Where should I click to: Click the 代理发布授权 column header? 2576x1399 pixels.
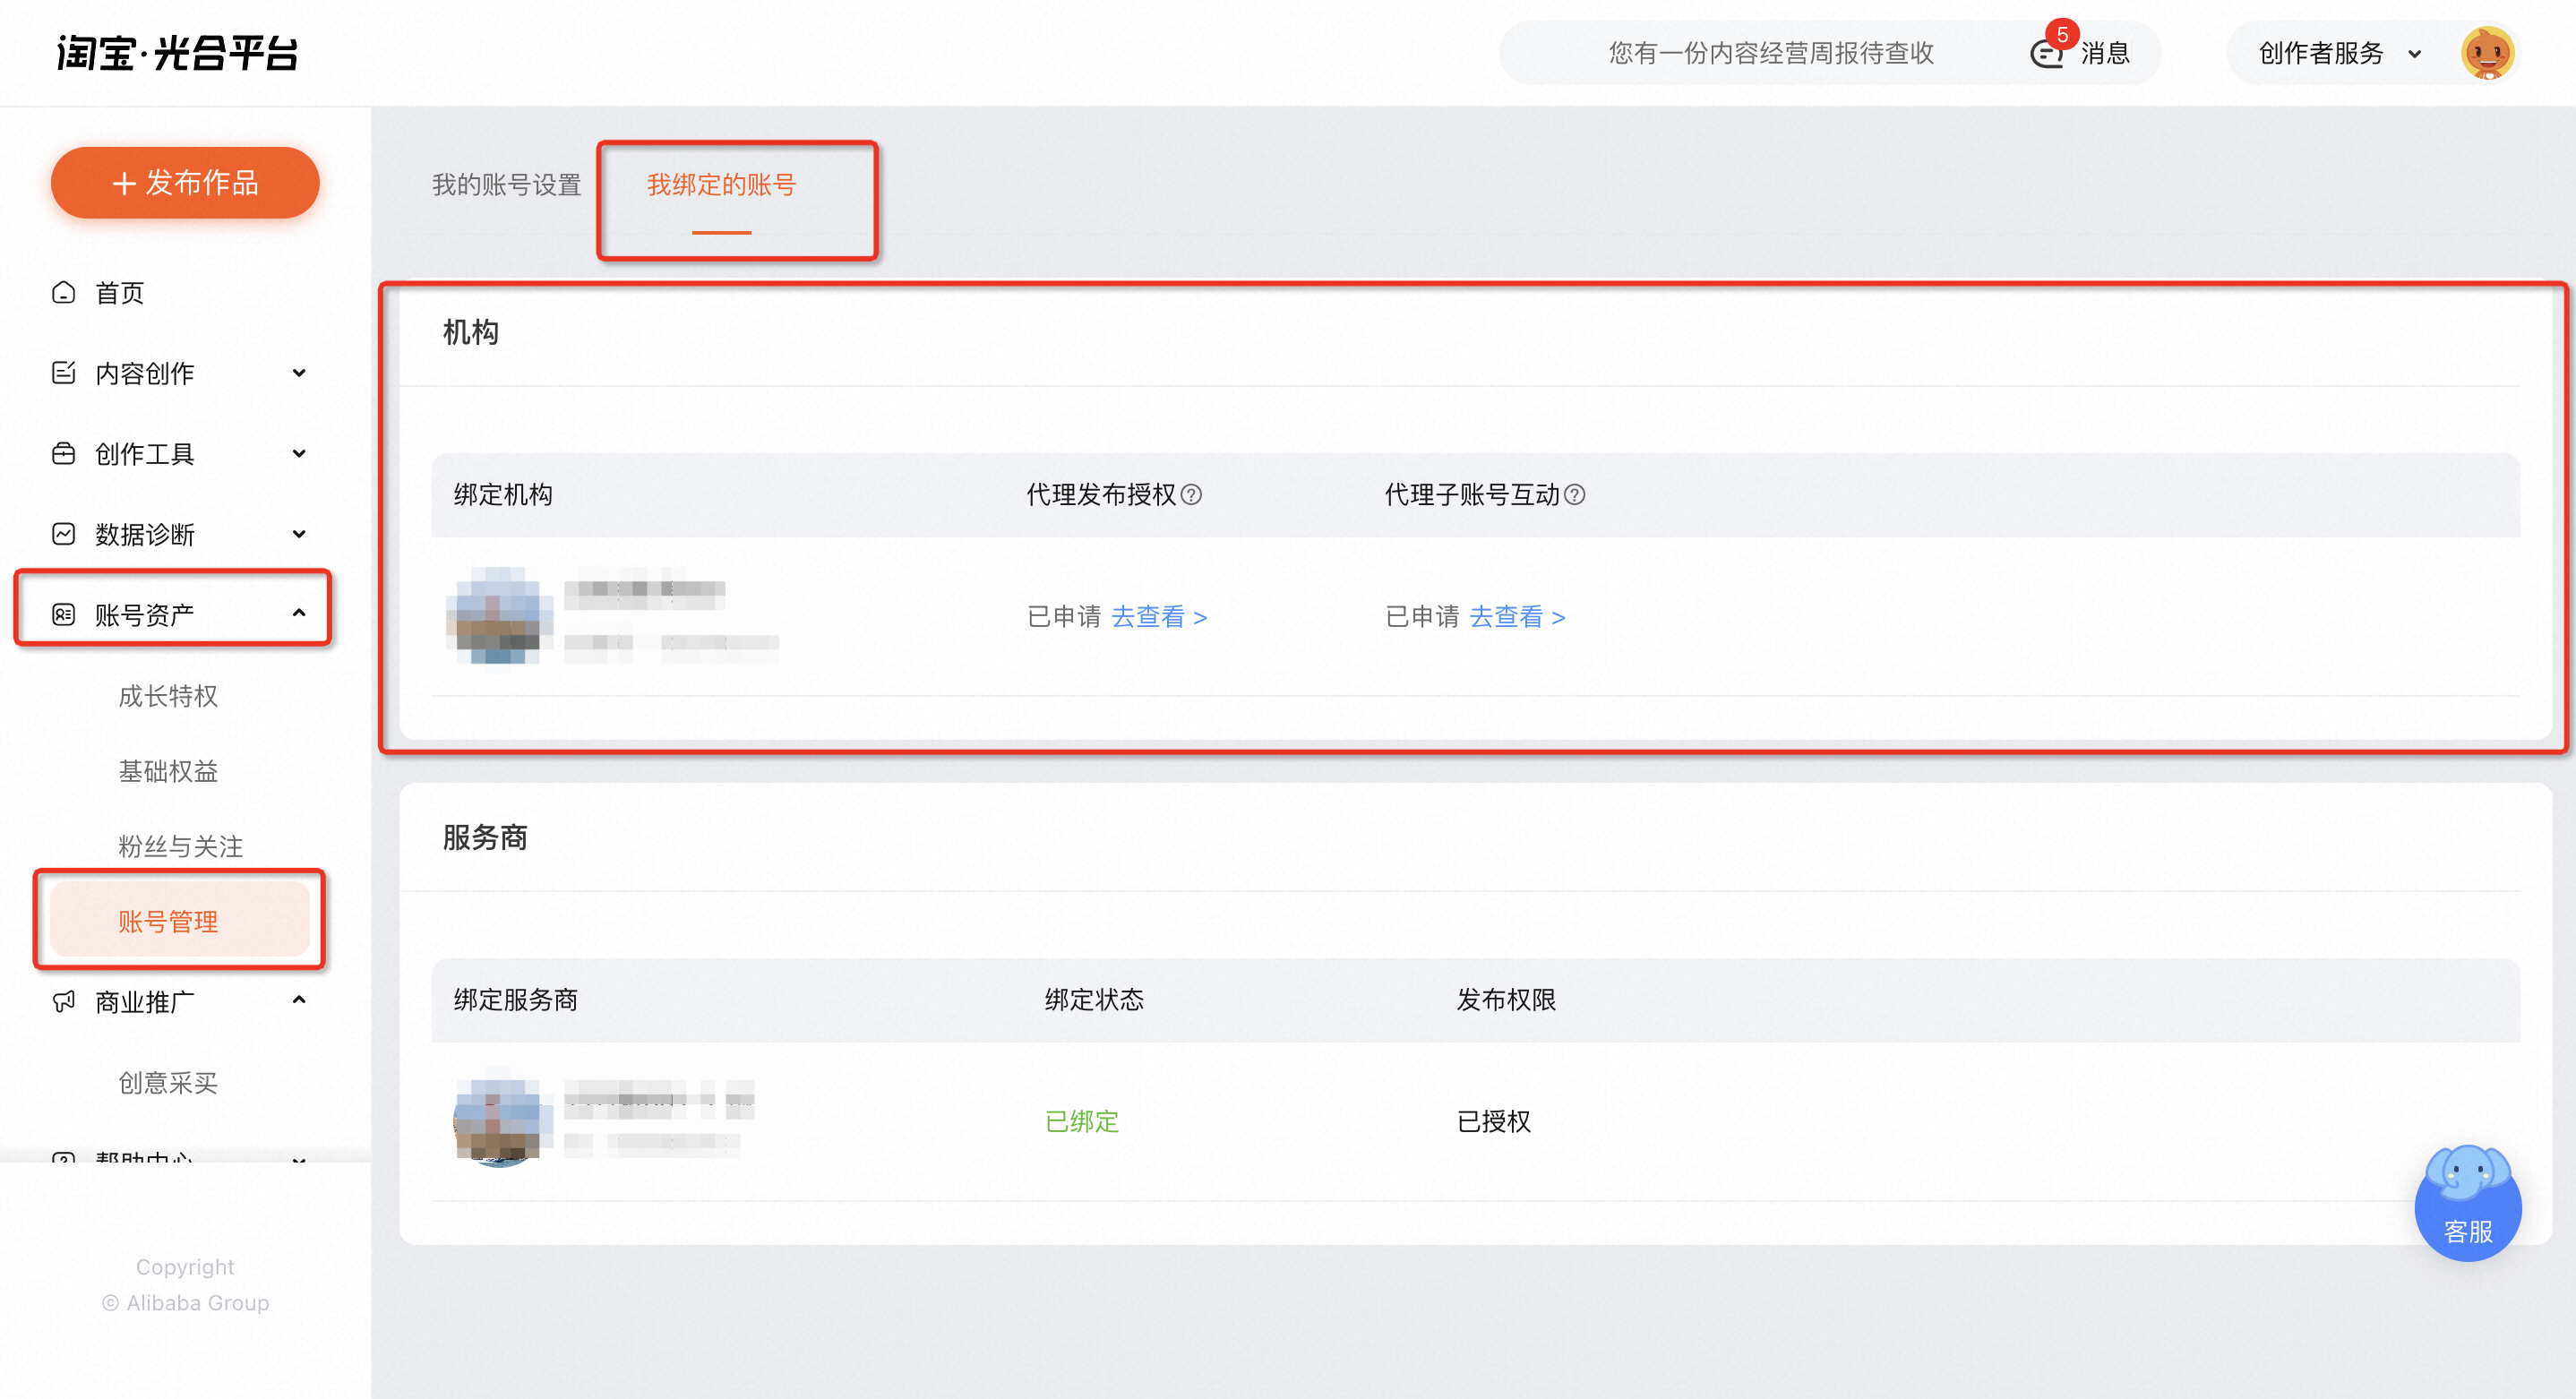point(1101,495)
